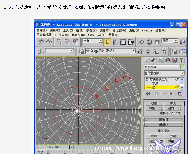Screen dimensions: 190x154
Task: Click Set Current Layer to Selection's Layer
Action: tap(163, 51)
